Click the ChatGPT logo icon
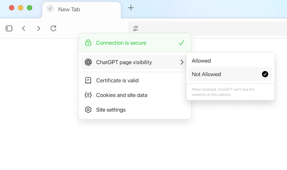 click(x=88, y=62)
